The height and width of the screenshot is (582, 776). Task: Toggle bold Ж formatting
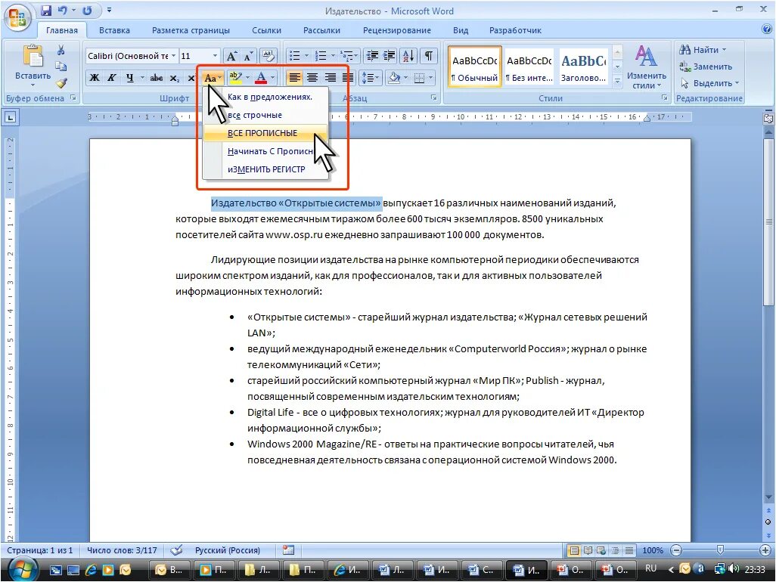95,78
